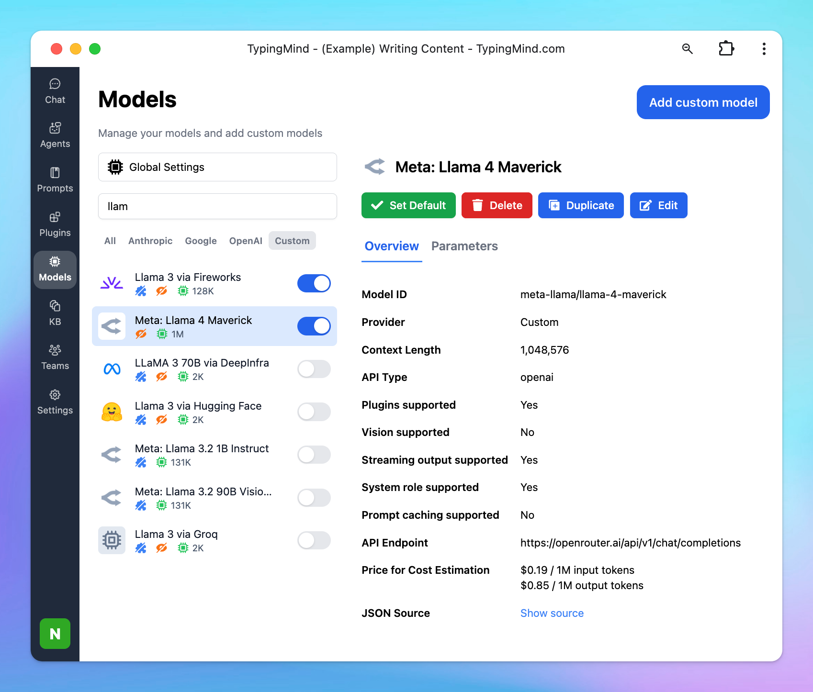The image size is (813, 692).
Task: Filter models by Google
Action: tap(201, 241)
